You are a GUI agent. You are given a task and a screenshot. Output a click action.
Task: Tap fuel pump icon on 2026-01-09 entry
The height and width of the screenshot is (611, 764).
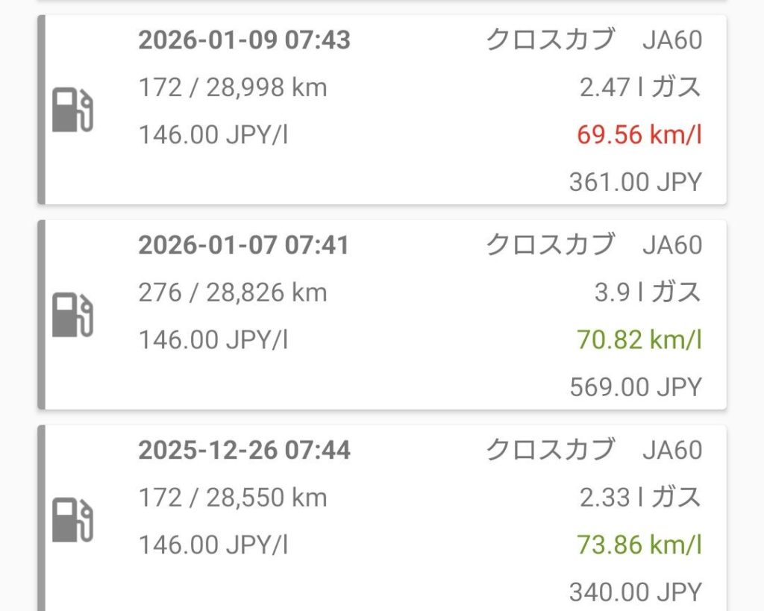coord(72,110)
